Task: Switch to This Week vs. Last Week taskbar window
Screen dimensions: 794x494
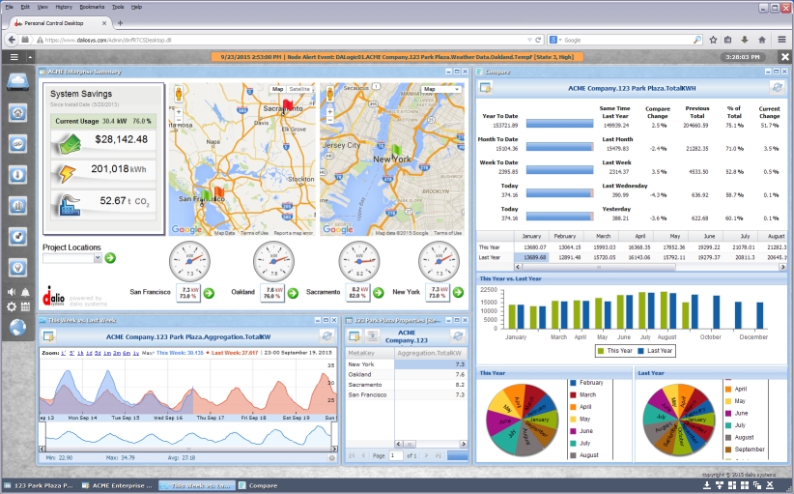Action: click(x=196, y=486)
